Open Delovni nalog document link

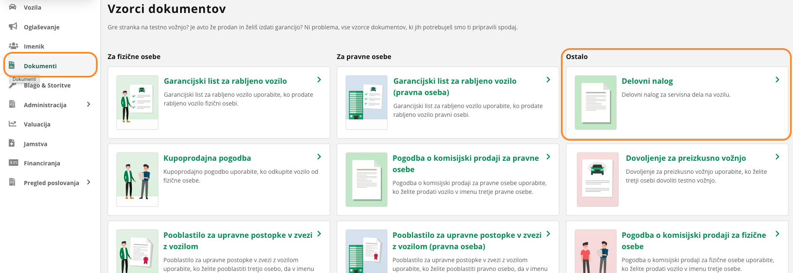[x=647, y=81]
